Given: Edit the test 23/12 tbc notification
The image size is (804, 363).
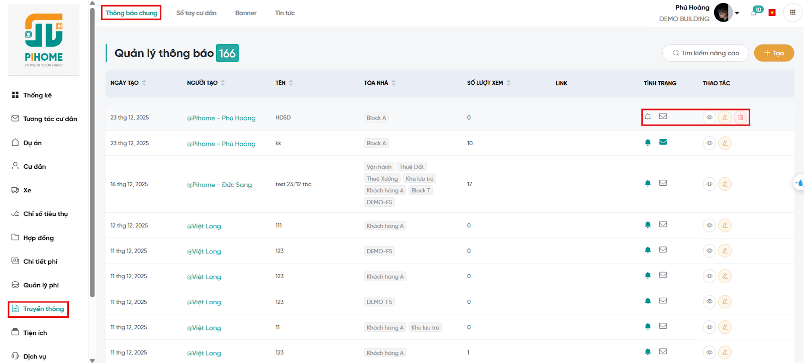Looking at the screenshot, I should [725, 184].
